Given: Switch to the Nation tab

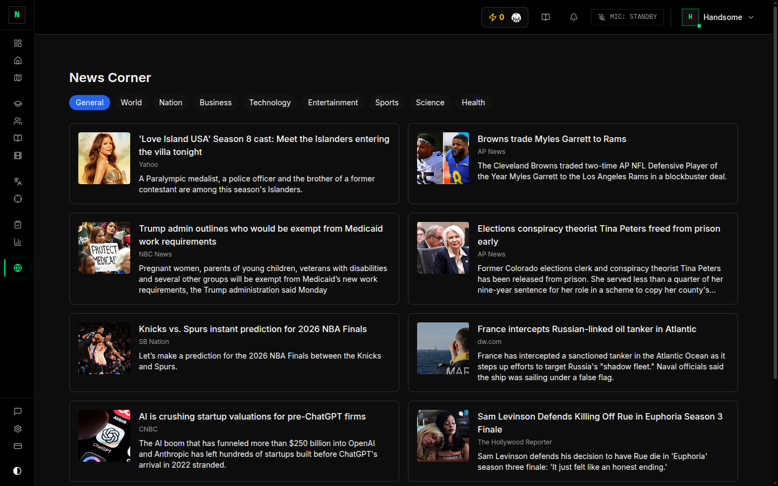Looking at the screenshot, I should (171, 103).
